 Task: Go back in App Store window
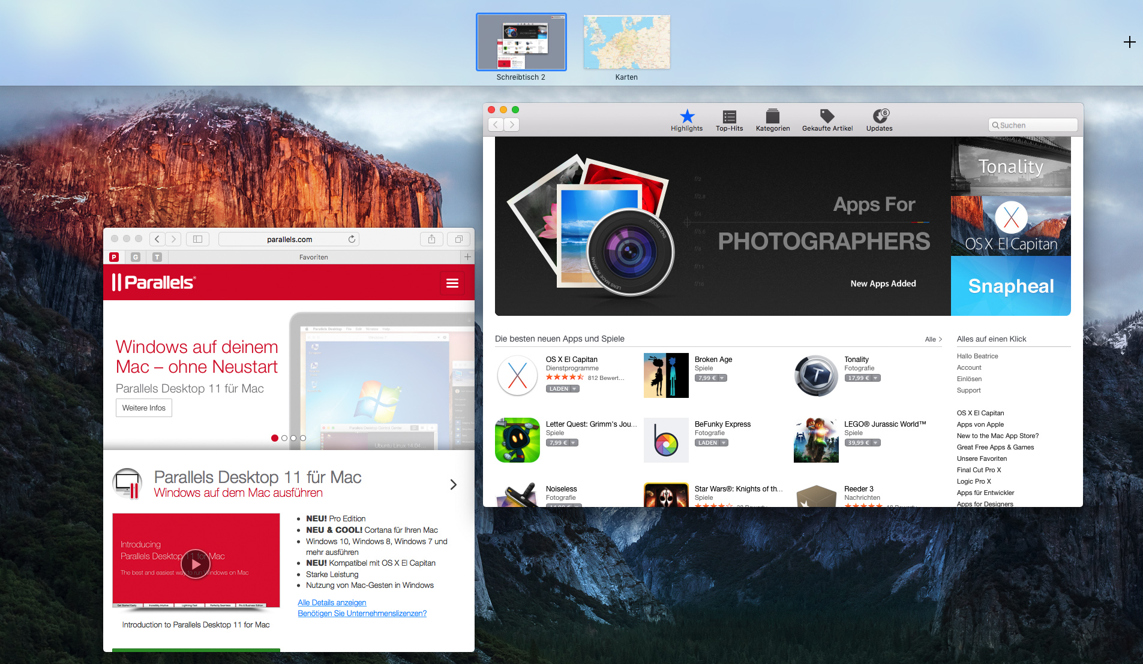(496, 125)
